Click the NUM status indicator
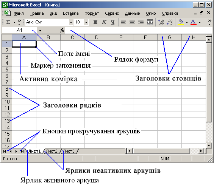Screen dimensions: 214x187 pyautogui.click(x=165, y=159)
